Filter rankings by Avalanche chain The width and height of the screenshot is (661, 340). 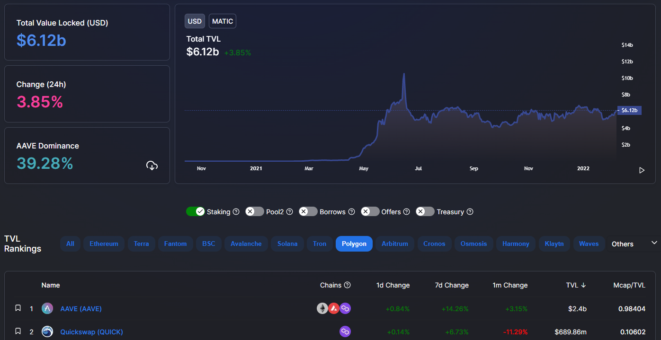(x=246, y=244)
